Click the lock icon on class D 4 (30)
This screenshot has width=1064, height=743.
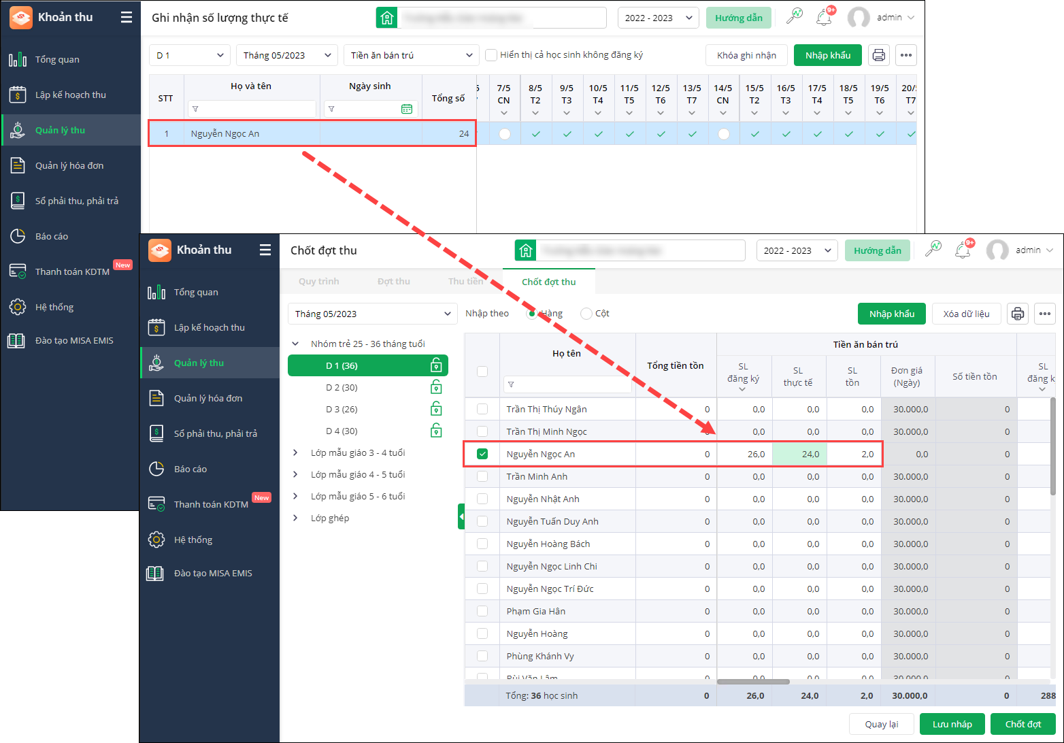(436, 431)
